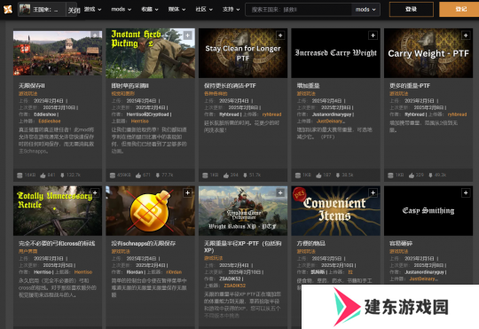Click plus icon on Easy Smithing card
The width and height of the screenshot is (479, 329).
pyautogui.click(x=466, y=193)
